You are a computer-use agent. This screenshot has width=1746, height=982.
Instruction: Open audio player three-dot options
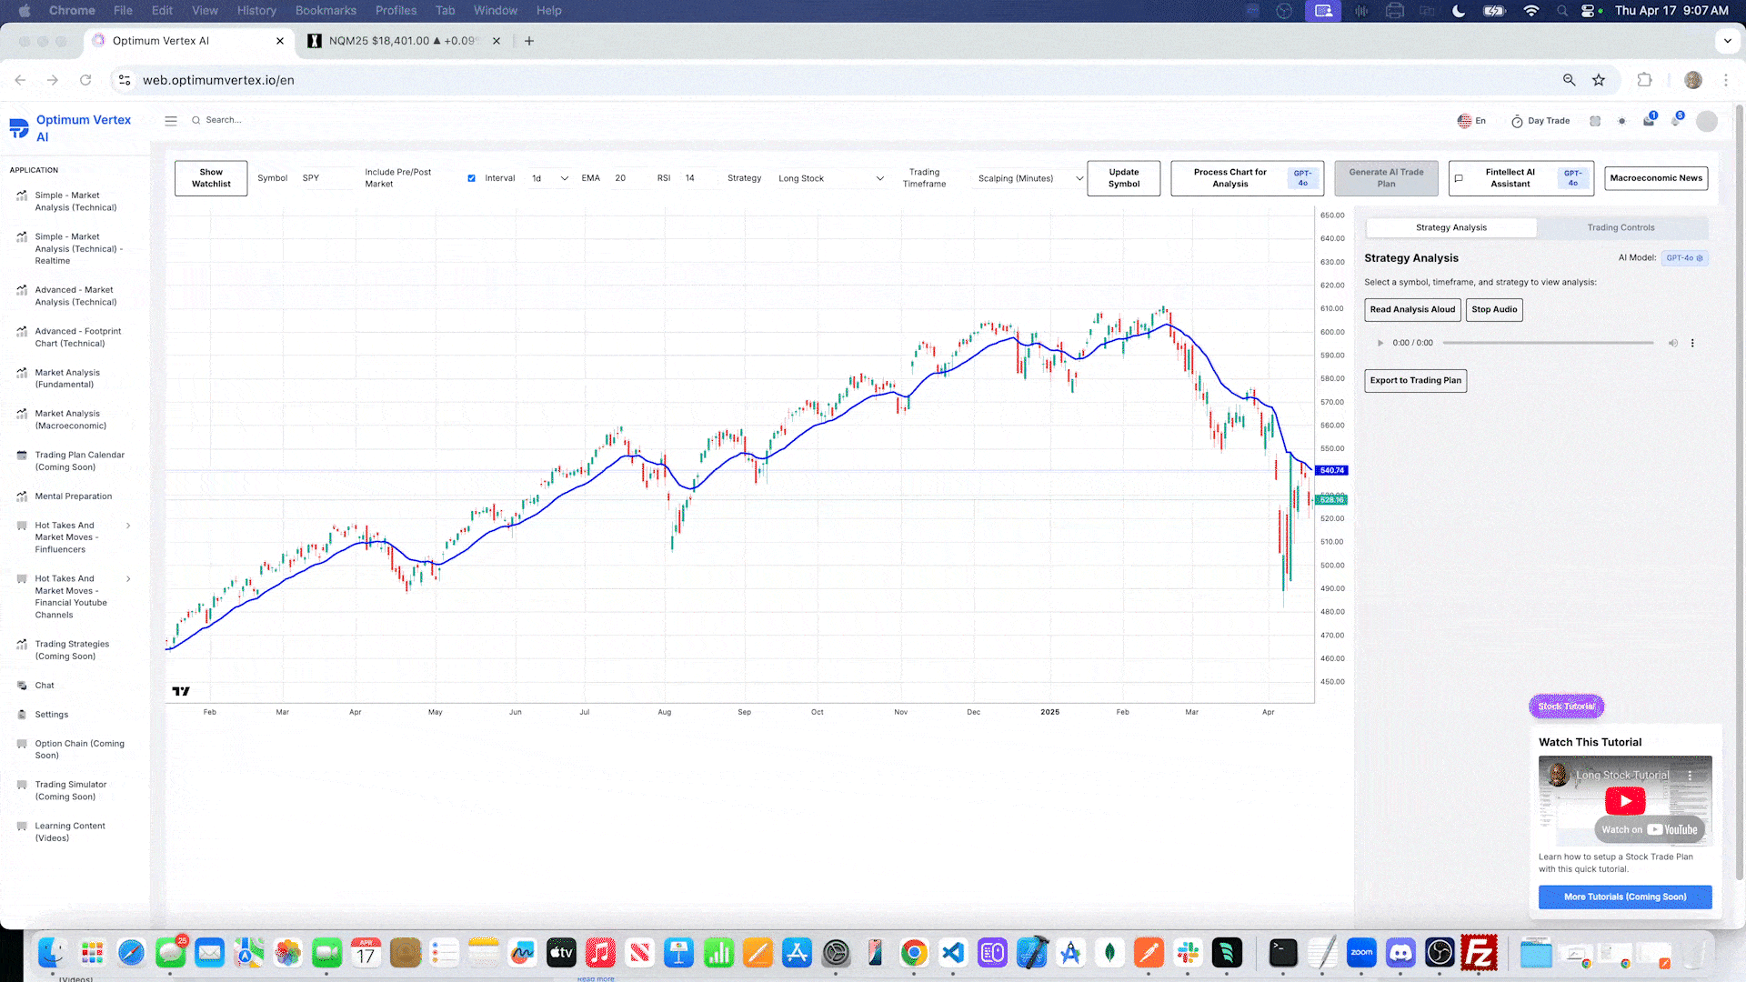(x=1692, y=344)
